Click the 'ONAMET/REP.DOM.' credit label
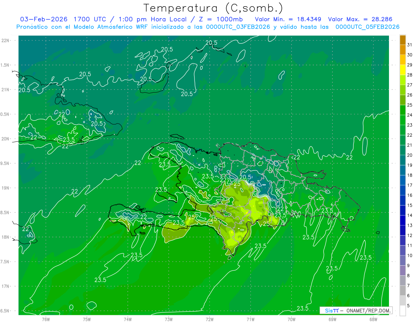Image resolution: width=419 pixels, height=324 pixels. pos(369,310)
